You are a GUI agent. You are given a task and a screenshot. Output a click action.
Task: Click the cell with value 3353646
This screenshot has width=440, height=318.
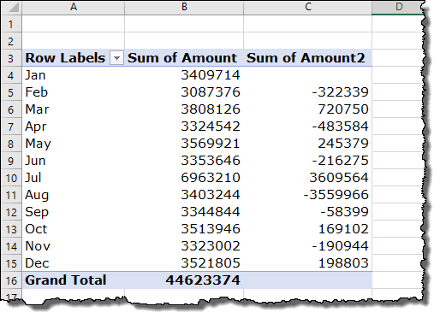[184, 161]
